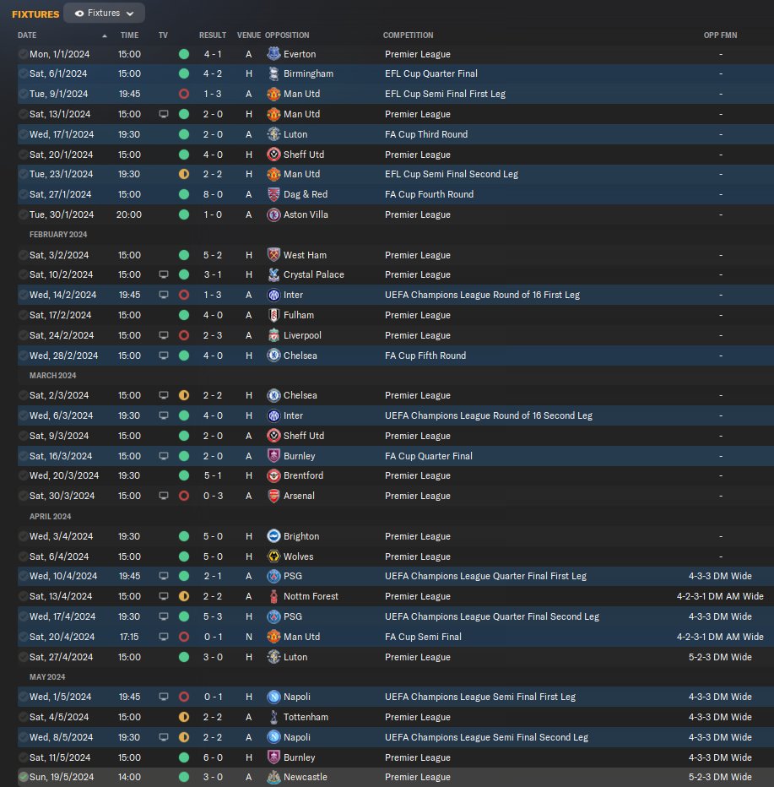Sort by the OPPOSITION column header
The image size is (774, 787).
(287, 35)
